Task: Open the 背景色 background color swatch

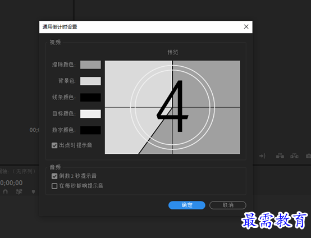Action: [x=90, y=81]
